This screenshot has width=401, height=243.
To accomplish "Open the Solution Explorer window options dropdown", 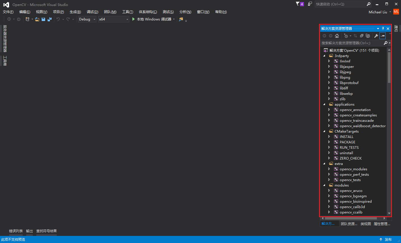I will click(x=378, y=29).
